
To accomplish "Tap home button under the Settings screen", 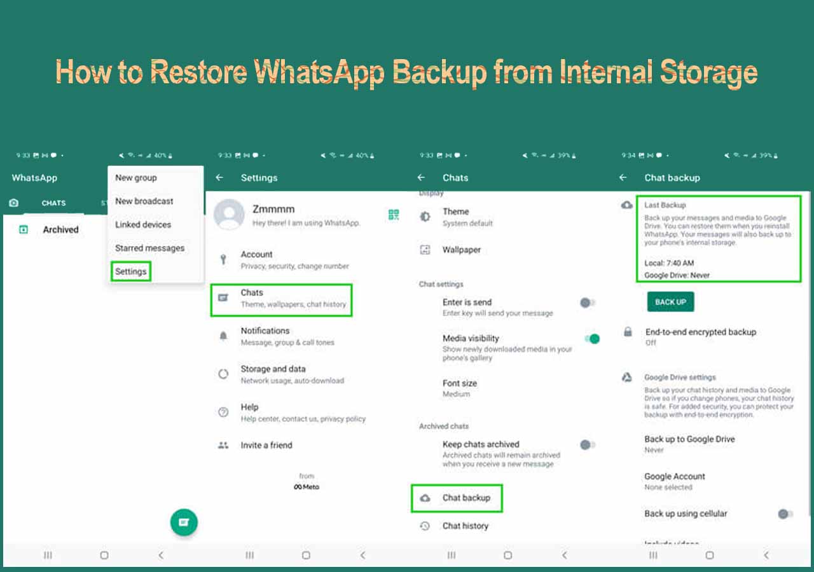I will (x=306, y=555).
